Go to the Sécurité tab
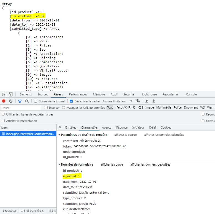215x214 pixels. [x=129, y=94]
